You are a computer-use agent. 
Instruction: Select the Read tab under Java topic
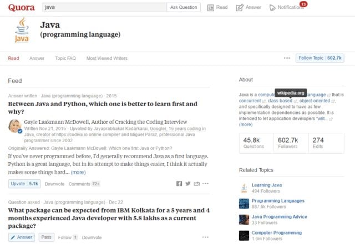pos(13,58)
